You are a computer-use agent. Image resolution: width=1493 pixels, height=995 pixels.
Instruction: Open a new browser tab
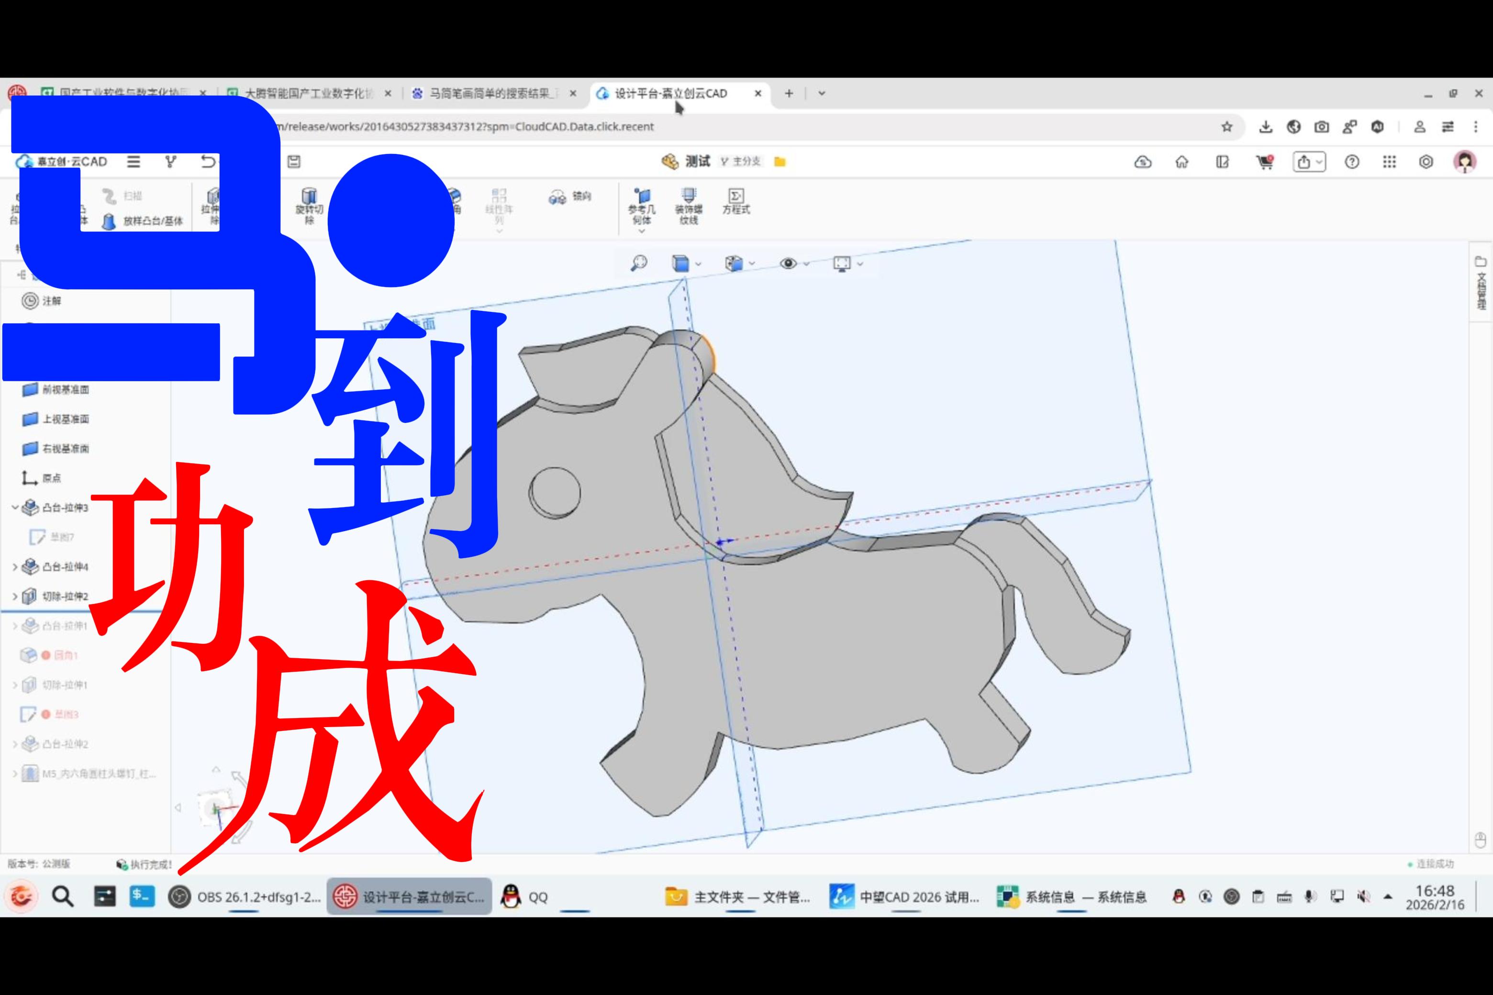click(789, 93)
